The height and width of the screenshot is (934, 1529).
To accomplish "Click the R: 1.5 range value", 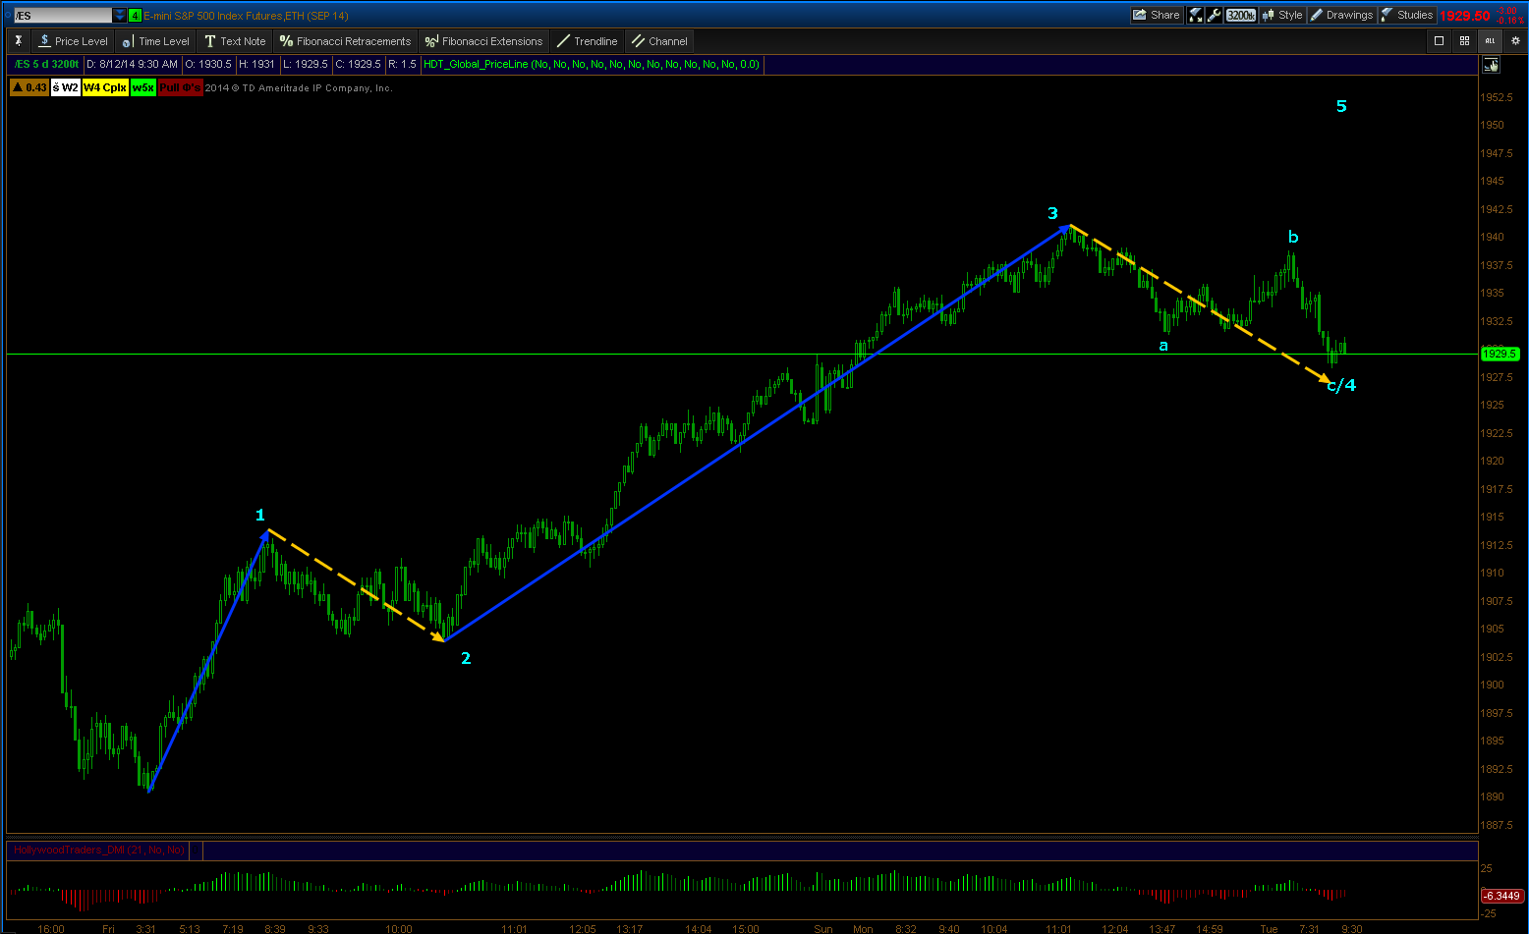I will click(x=402, y=64).
